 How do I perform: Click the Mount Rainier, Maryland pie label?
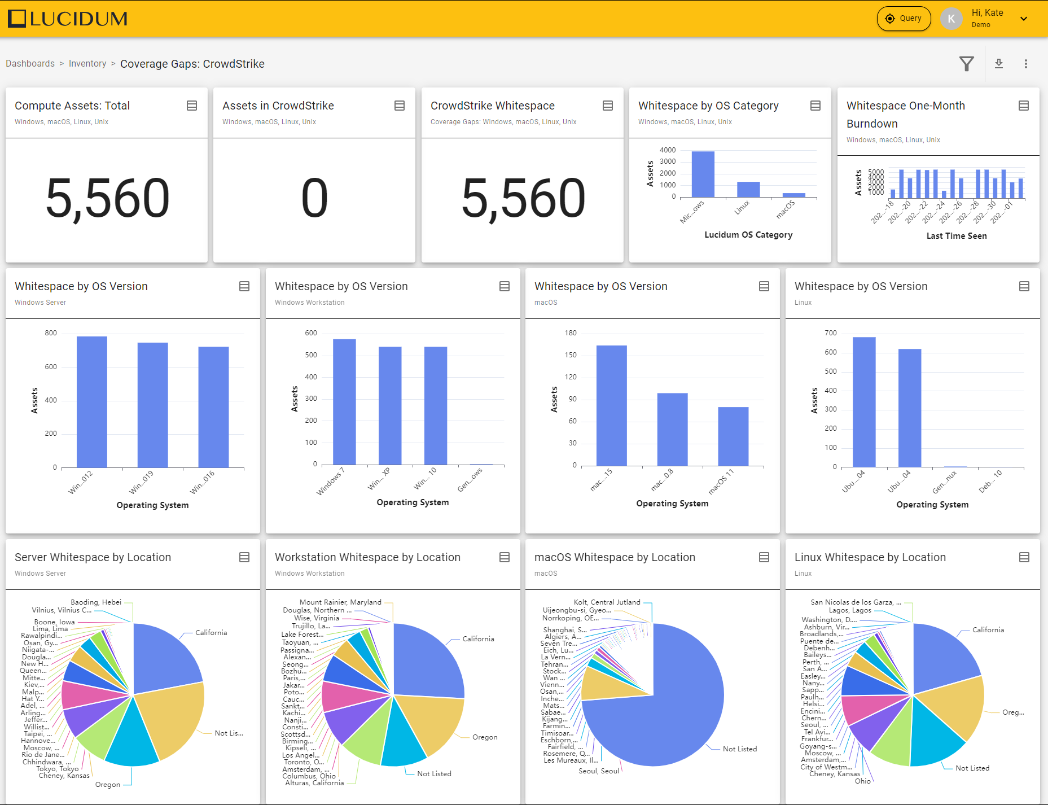340,602
